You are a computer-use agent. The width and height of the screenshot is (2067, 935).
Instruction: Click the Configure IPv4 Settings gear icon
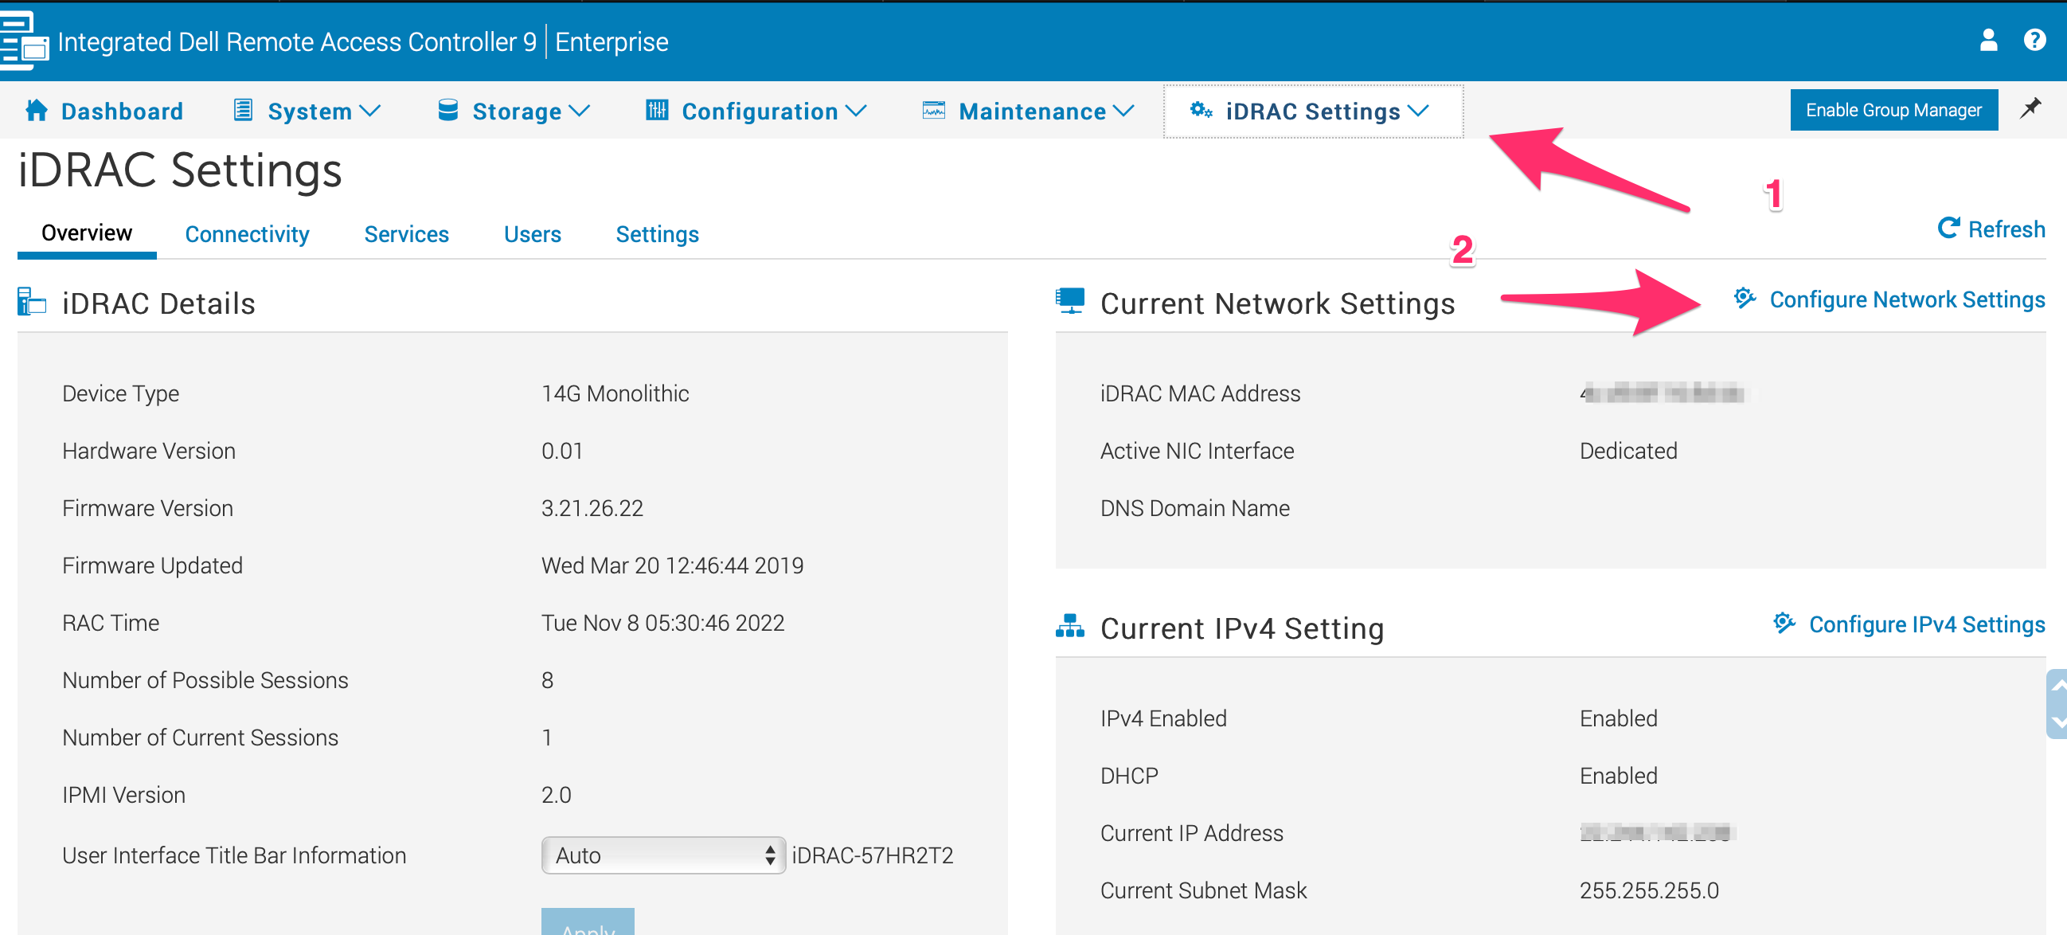coord(1783,624)
